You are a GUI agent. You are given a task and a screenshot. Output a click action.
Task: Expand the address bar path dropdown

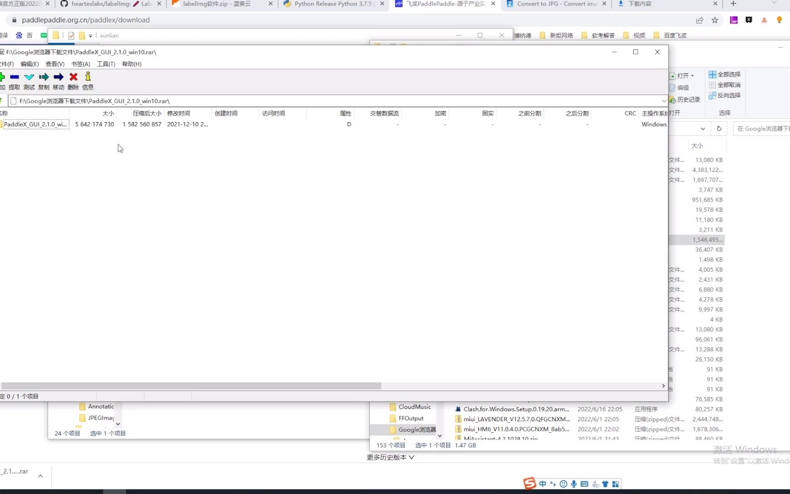click(663, 101)
